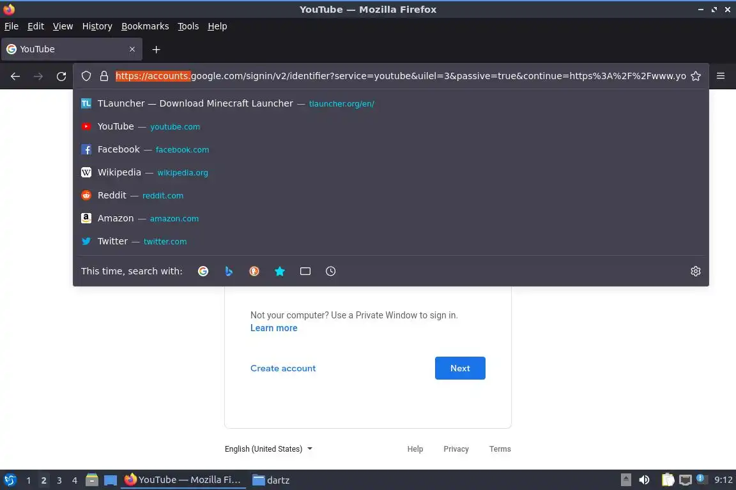The width and height of the screenshot is (736, 490).
Task: Click the taskbar clock showing 9:12
Action: (x=723, y=480)
